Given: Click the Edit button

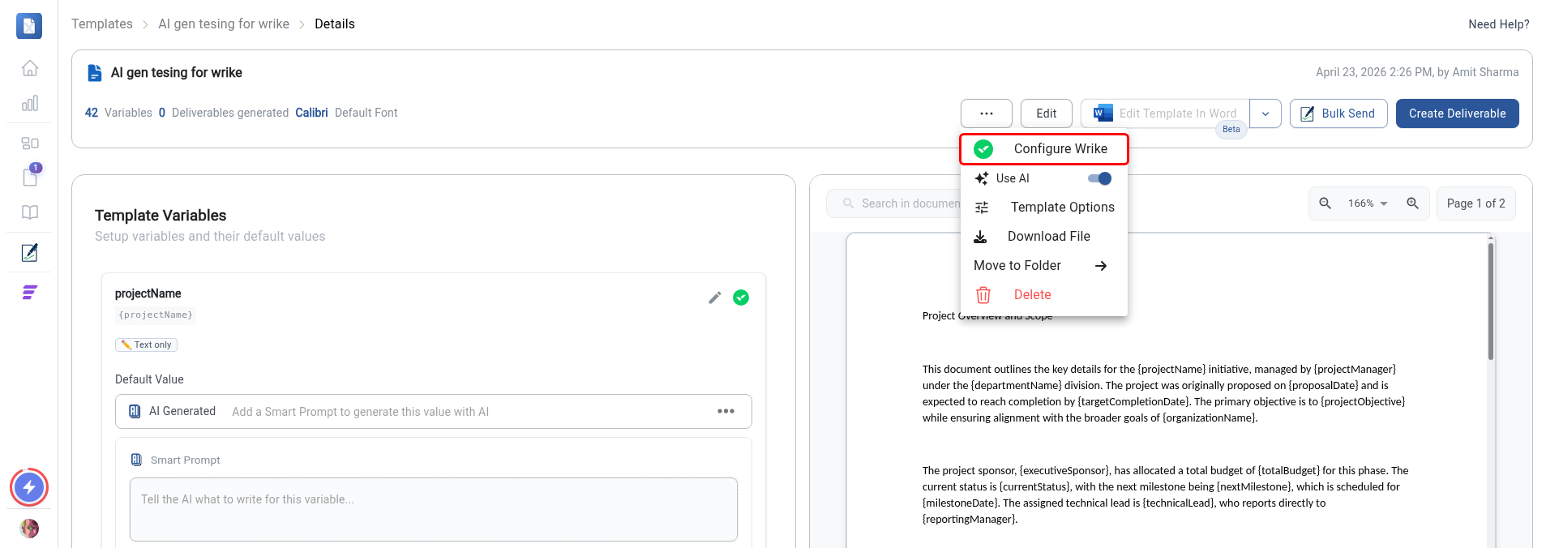Looking at the screenshot, I should 1047,113.
